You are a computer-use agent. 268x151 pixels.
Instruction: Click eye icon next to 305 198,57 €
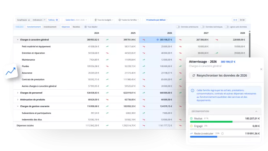pyautogui.click(x=158, y=40)
